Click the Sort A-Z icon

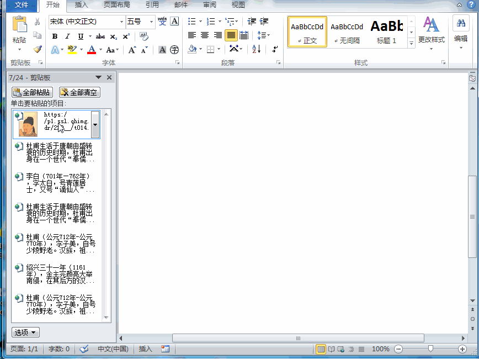[256, 49]
